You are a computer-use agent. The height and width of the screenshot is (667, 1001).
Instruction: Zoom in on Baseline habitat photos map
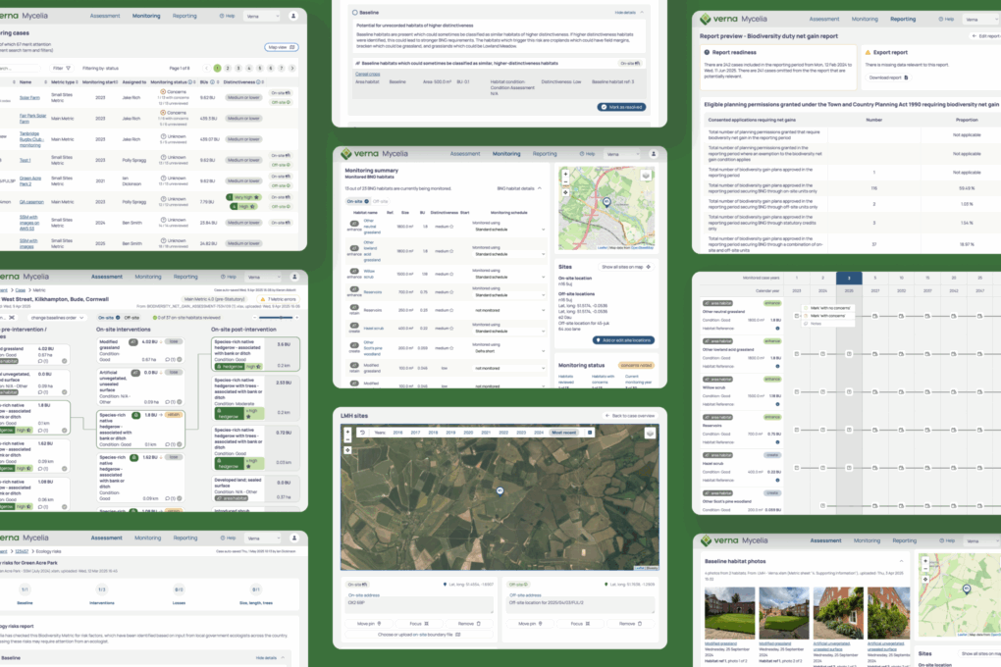point(925,561)
